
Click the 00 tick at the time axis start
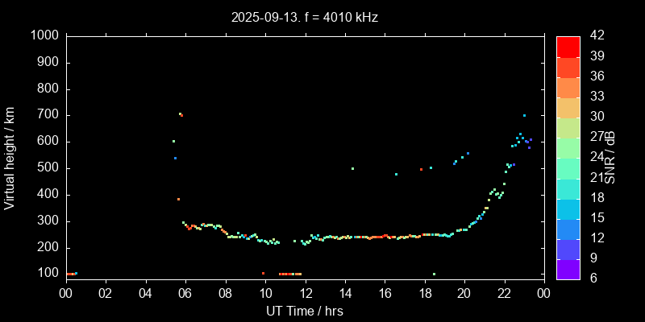pyautogui.click(x=66, y=293)
